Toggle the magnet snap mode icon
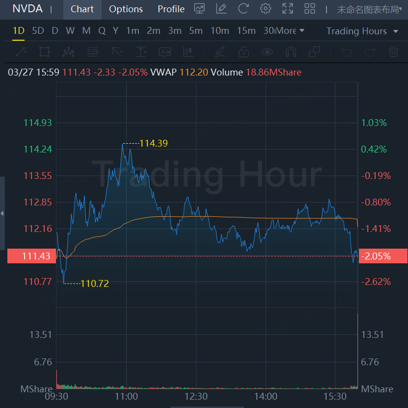Viewport: 408px width, 408px height. click(291, 52)
